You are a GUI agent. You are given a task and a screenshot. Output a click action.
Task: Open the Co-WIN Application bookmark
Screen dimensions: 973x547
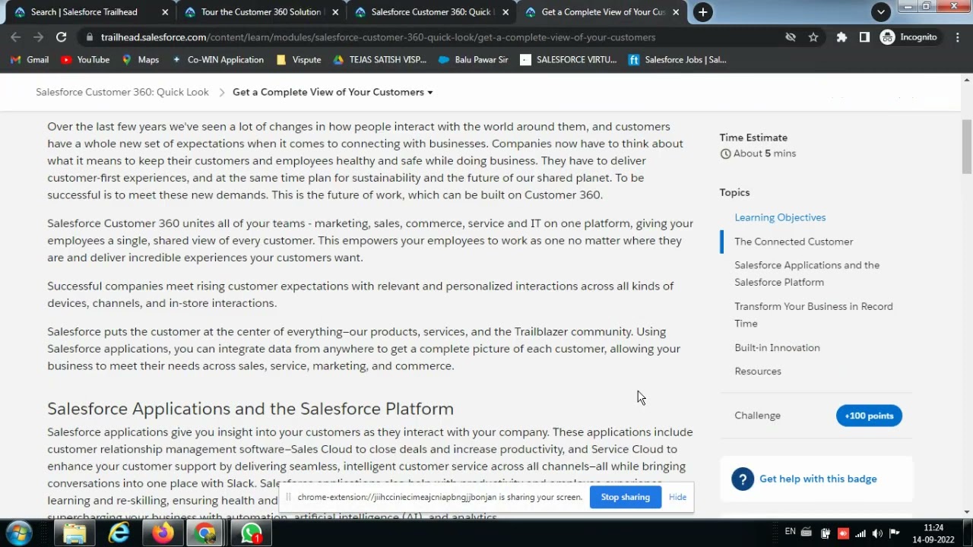(217, 60)
